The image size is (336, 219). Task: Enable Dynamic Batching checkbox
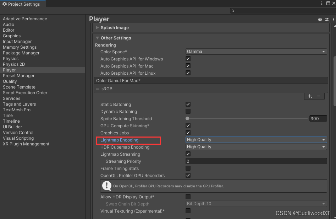[188, 111]
